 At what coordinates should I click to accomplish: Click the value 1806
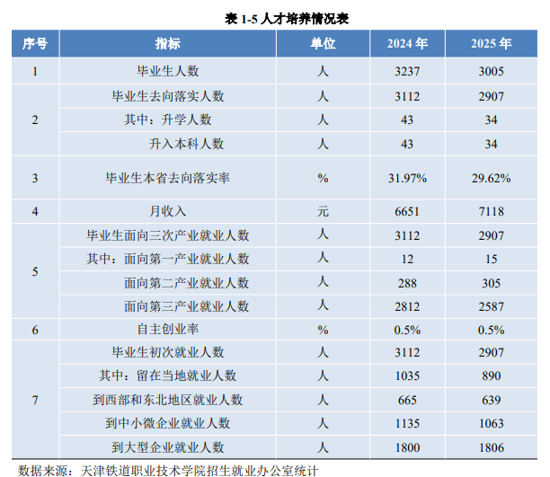[x=491, y=448]
